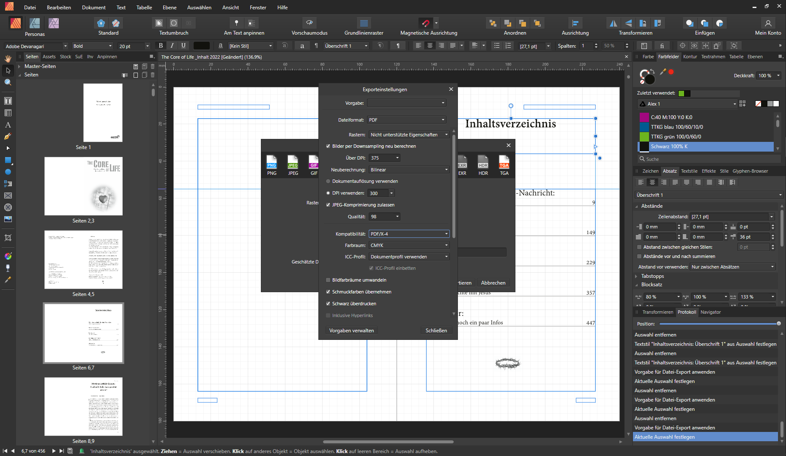Screen dimensions: 786x456
Task: Toggle JPEG-Komprimierung zulassen checkbox
Action: (x=328, y=205)
